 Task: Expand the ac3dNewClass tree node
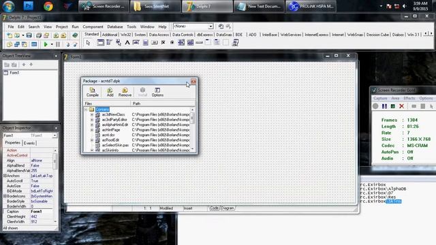click(x=92, y=114)
